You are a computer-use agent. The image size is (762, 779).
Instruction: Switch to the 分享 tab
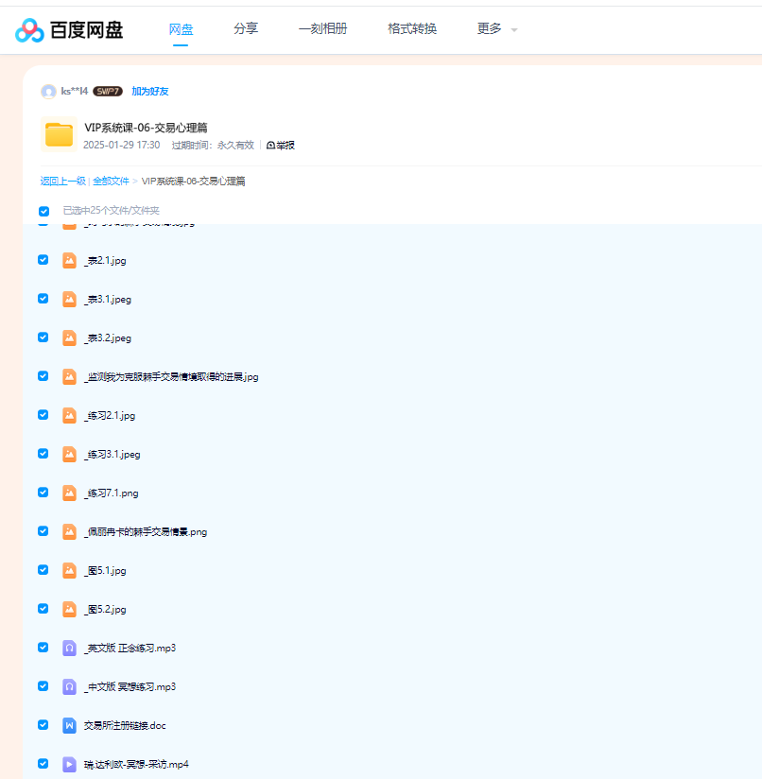(x=246, y=28)
